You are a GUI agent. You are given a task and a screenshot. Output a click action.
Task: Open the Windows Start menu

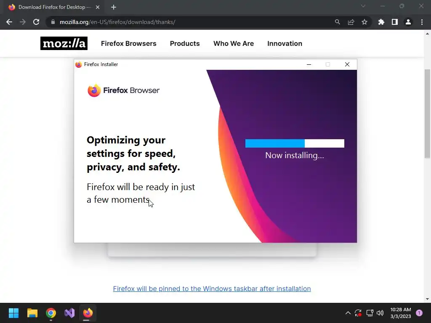pos(13,313)
